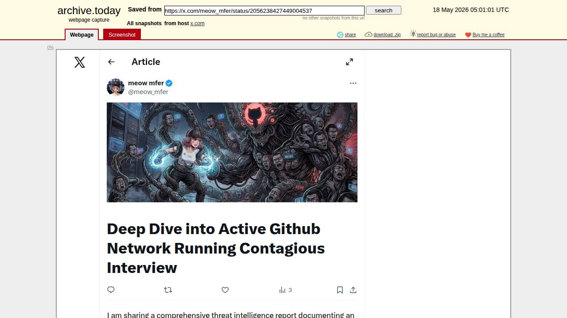This screenshot has height=318, width=567.
Task: Click the 18 May 2026 capture timestamp
Action: [x=471, y=10]
